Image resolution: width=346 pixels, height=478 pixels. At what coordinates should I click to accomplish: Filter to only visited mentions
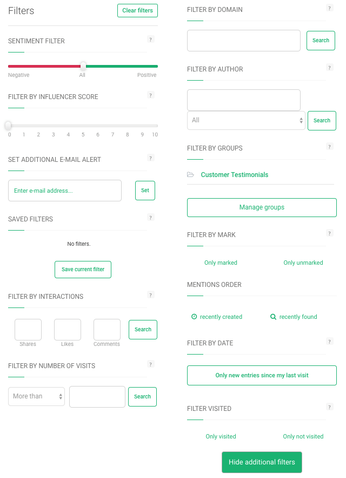tap(221, 436)
